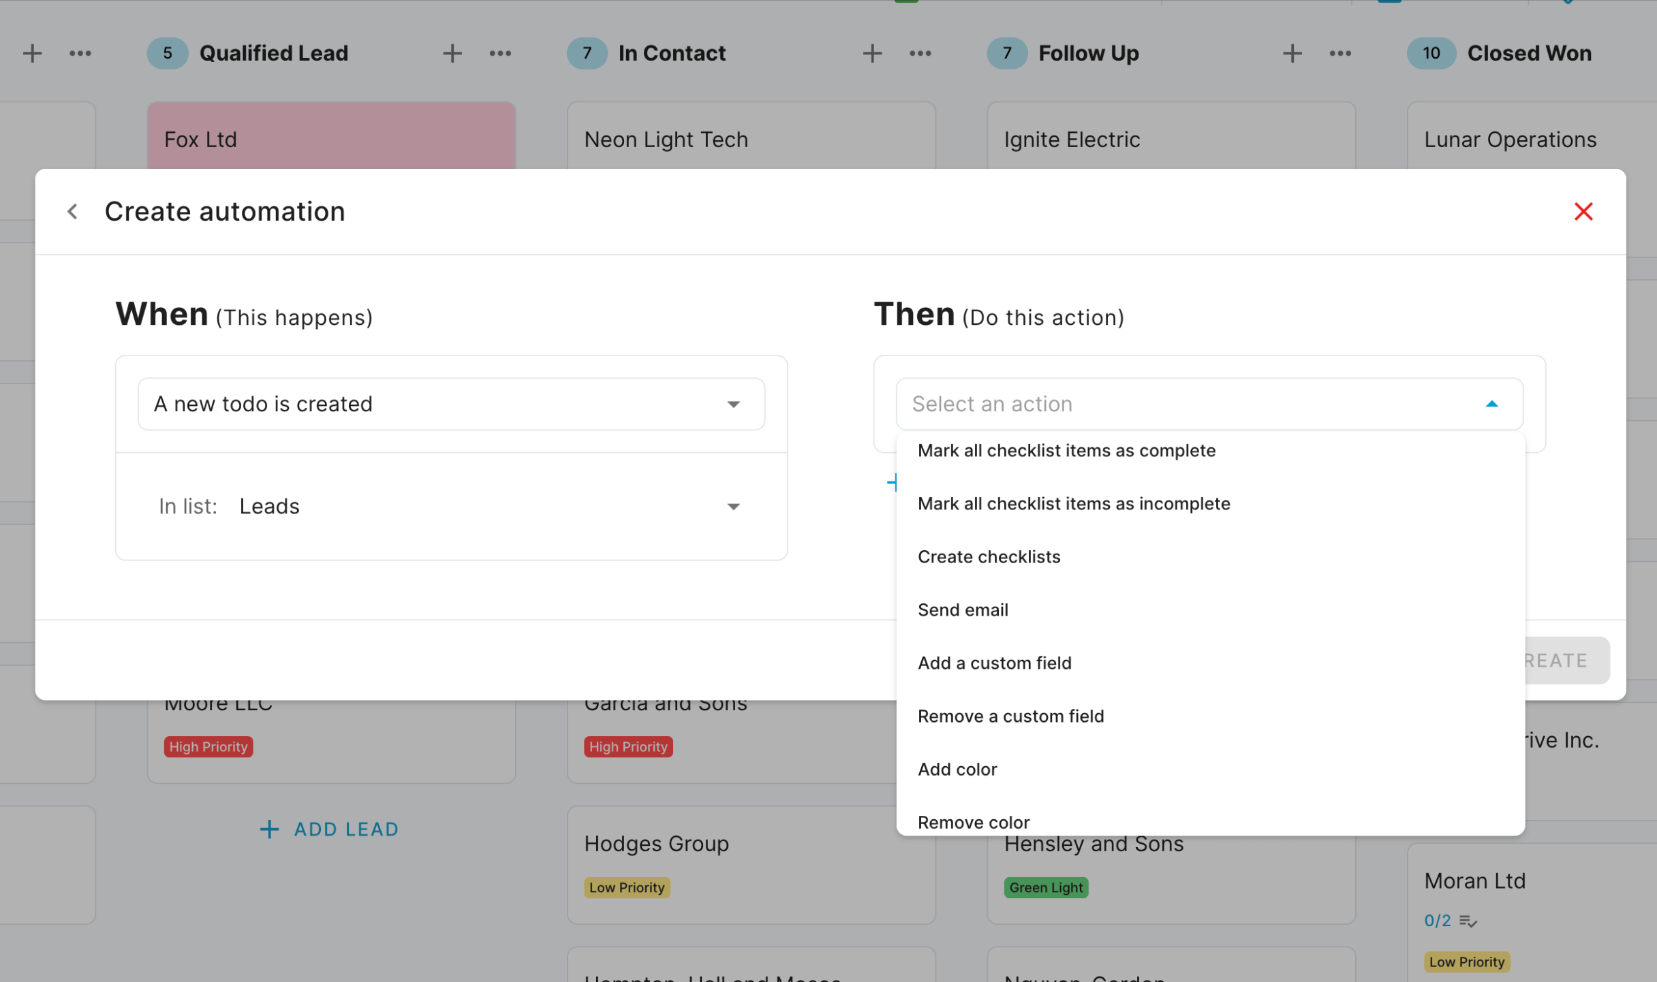Click the In Contact column title
The width and height of the screenshot is (1657, 982).
(672, 53)
